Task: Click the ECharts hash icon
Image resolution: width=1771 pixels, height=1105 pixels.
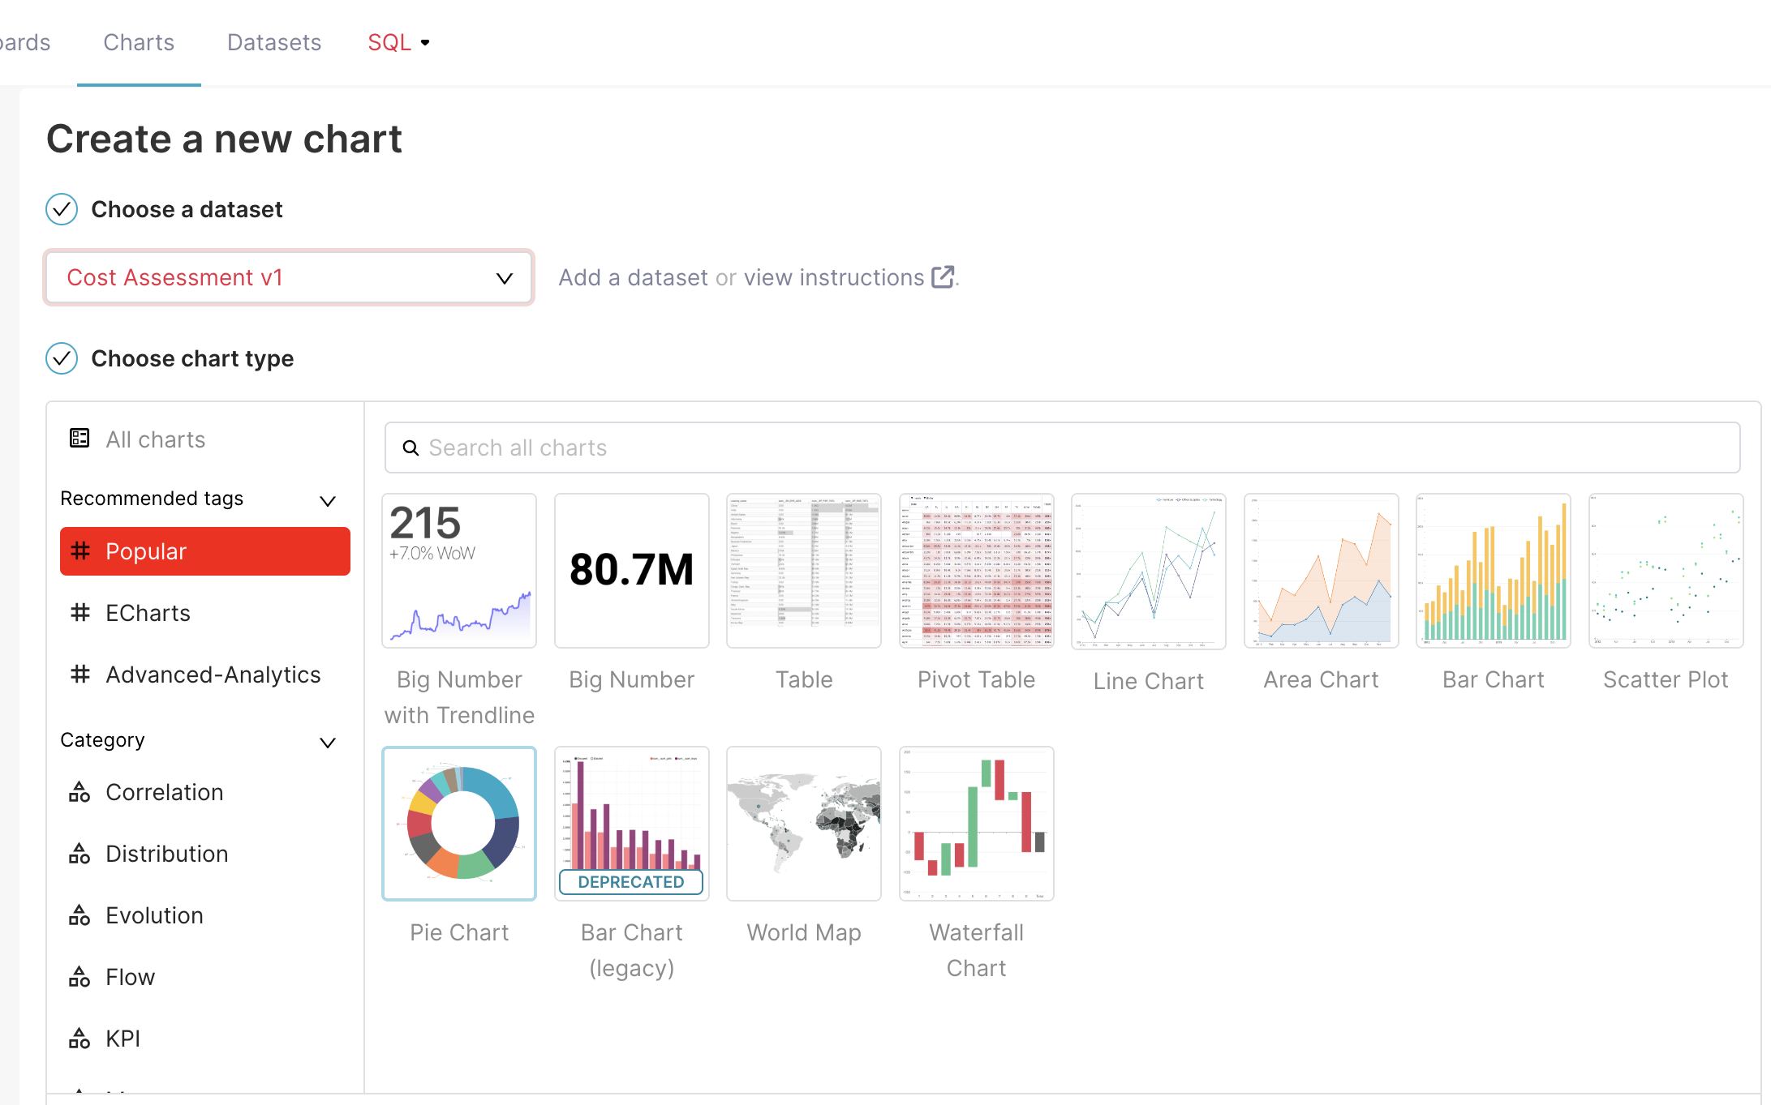Action: (80, 612)
